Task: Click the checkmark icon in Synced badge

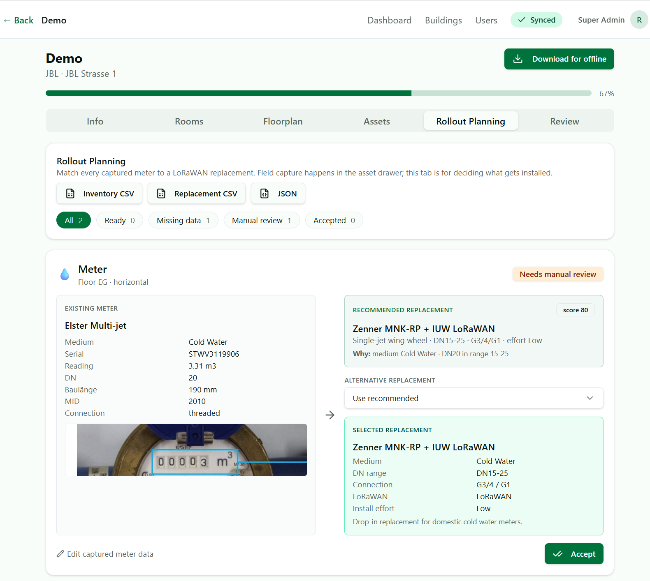Action: 522,20
